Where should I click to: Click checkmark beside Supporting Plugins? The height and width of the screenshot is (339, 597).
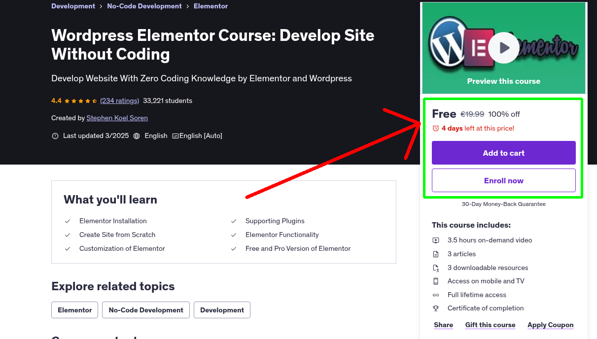pos(234,221)
